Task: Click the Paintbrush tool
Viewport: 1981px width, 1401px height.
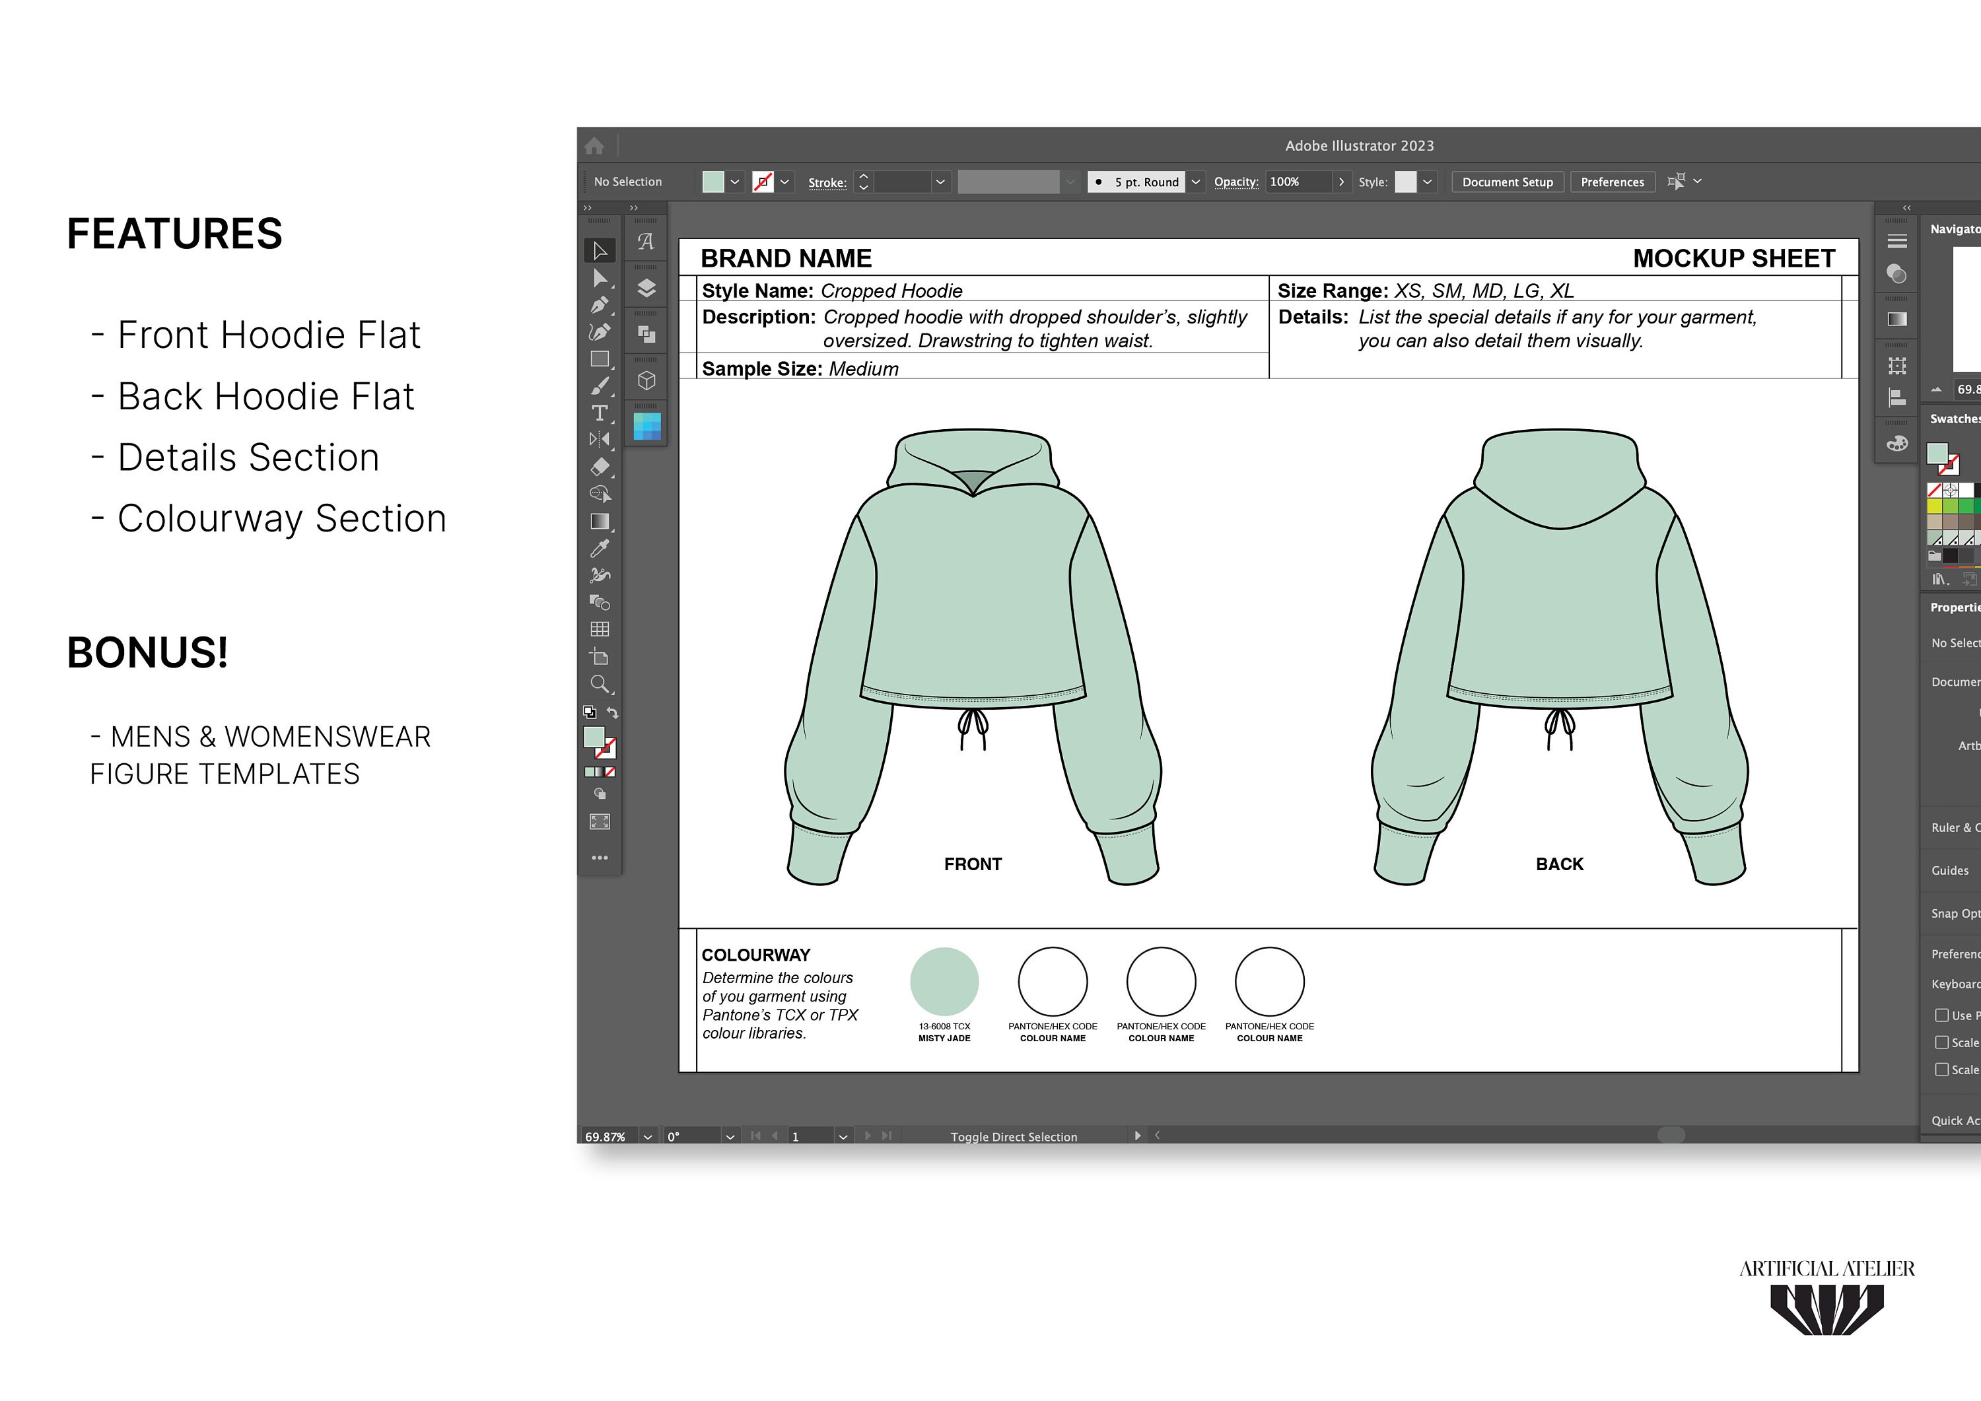Action: click(x=602, y=386)
